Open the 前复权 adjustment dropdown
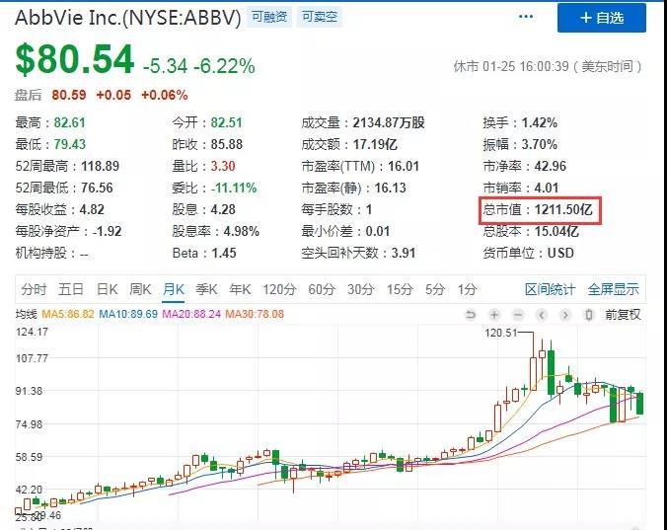 pos(623,315)
